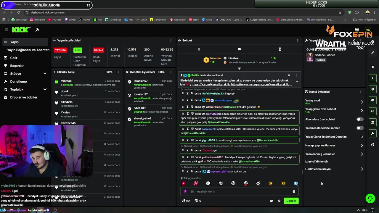379x213 pixels.
Task: Open Etkinlik Akışı panel options menu
Action: [119, 72]
